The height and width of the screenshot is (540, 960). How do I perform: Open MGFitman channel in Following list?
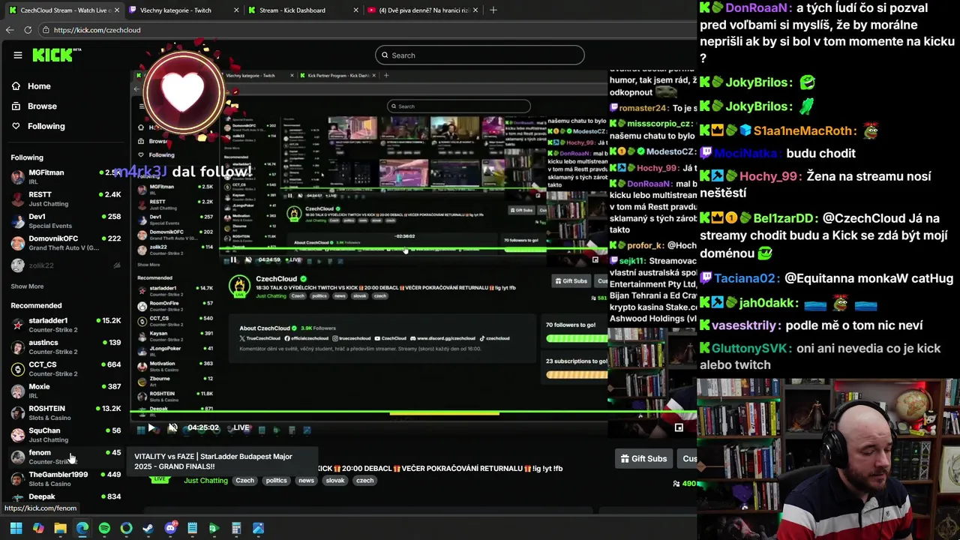coord(66,177)
